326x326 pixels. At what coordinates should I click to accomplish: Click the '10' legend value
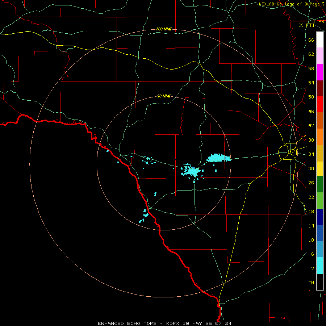[311, 240]
